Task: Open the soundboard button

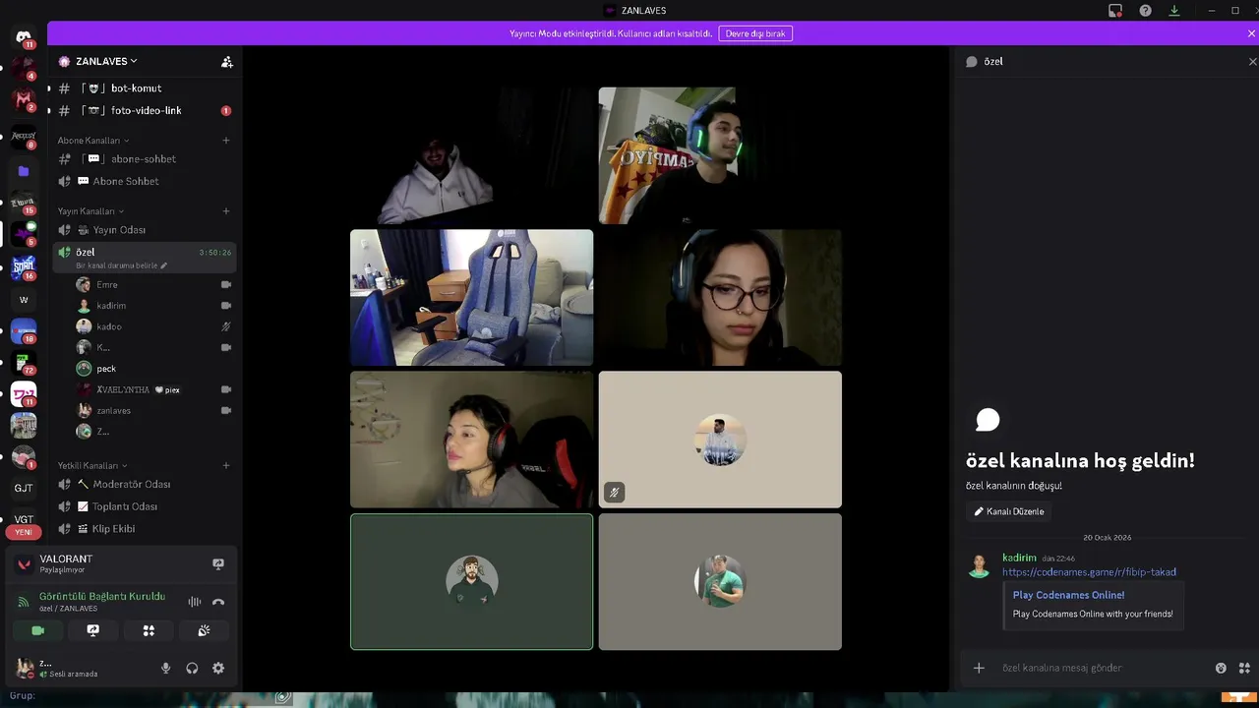Action: click(x=204, y=630)
